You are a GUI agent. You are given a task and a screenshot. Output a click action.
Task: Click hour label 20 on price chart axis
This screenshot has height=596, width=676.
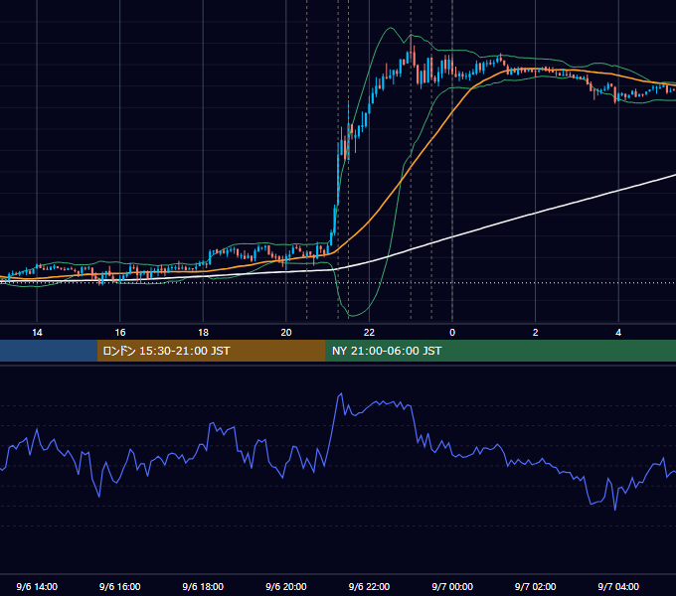286,333
